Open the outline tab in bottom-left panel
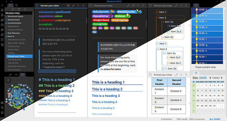The height and width of the screenshot is (121, 227). pyautogui.click(x=16, y=74)
